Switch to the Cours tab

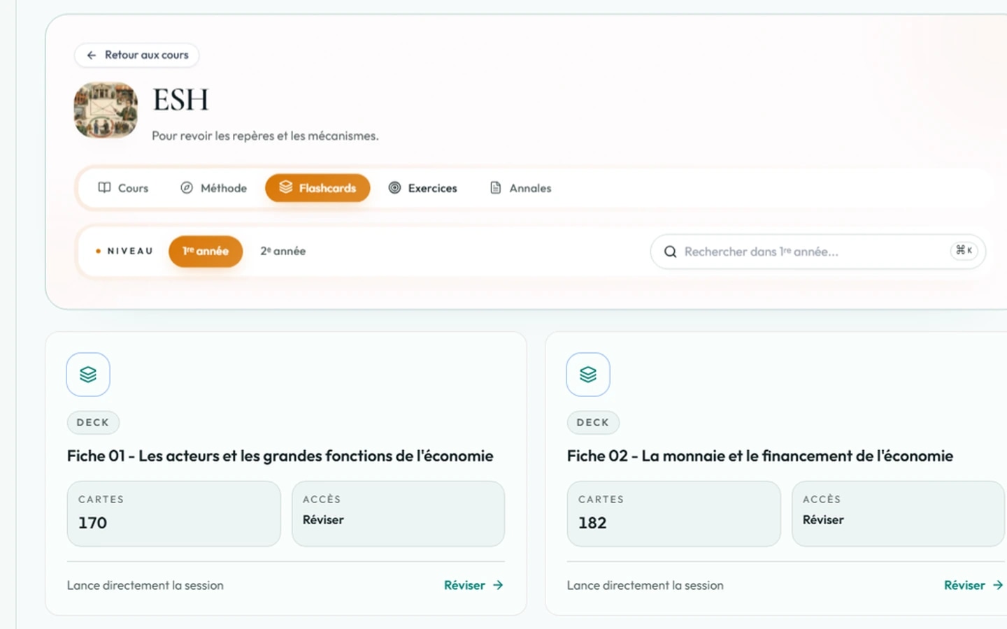[x=124, y=188]
